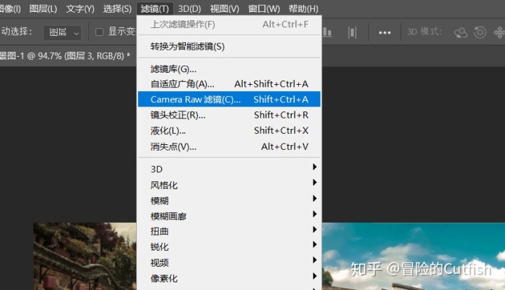This screenshot has width=505, height=290.
Task: Expand the 3D filter submenu
Action: click(x=229, y=169)
